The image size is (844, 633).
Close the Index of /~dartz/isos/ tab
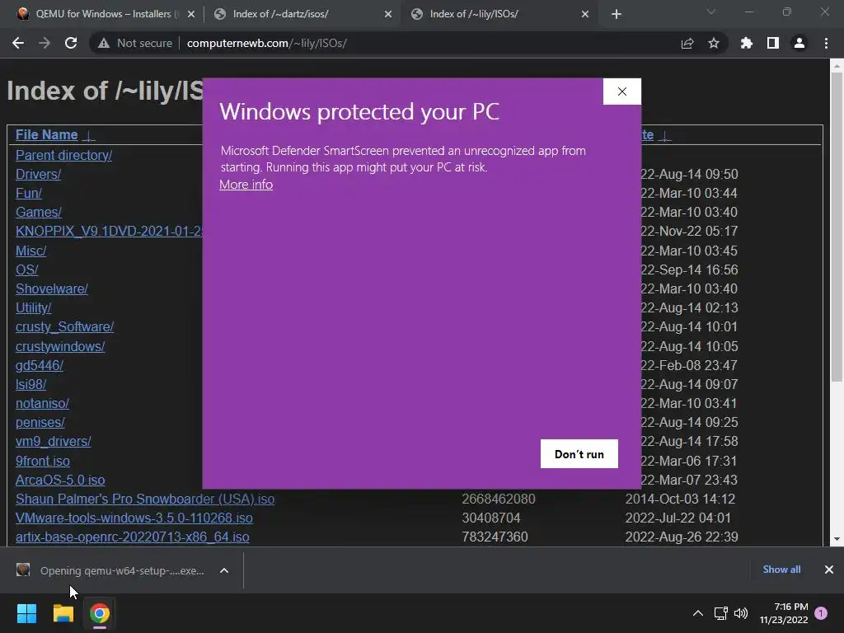point(388,14)
